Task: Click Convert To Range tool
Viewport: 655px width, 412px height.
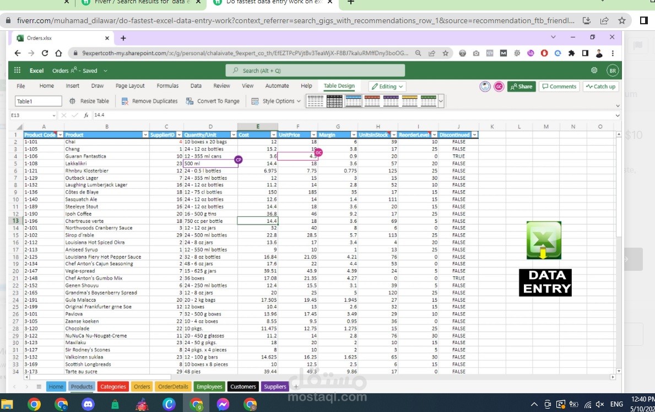Action: 213,101
